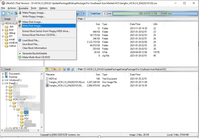
Task: Click the New image toolbar icon
Action: pyautogui.click(x=4, y=14)
